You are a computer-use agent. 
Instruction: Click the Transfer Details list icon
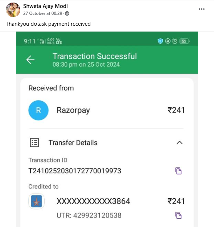click(34, 143)
